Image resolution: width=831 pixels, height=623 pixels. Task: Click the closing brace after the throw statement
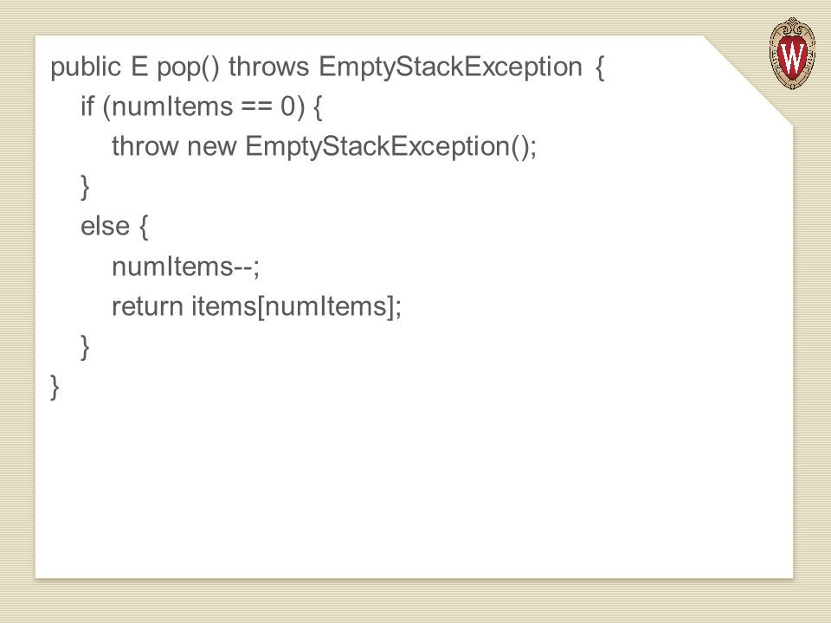click(x=85, y=187)
